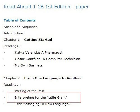This screenshot has height=112, width=140.
Task: Open highlighted "Interpreting for the Little Giant" reading
Action: (x=41, y=97)
